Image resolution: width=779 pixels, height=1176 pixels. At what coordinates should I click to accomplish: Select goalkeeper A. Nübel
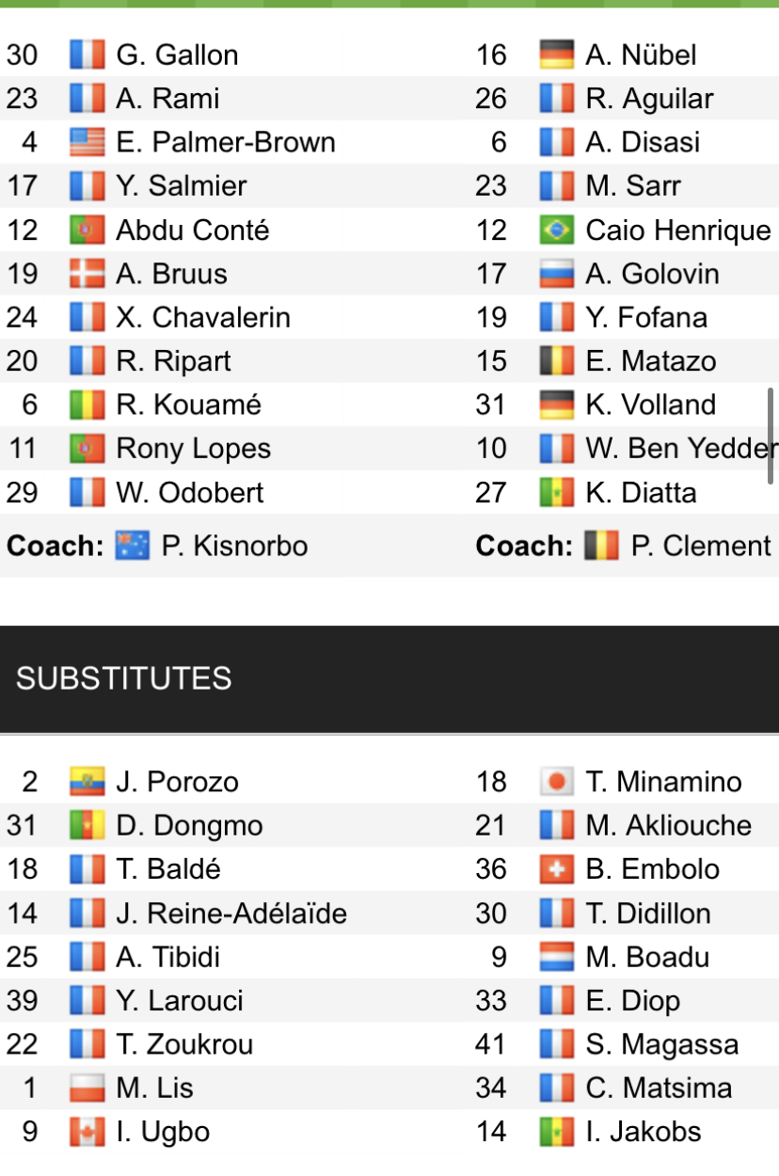[x=641, y=55]
